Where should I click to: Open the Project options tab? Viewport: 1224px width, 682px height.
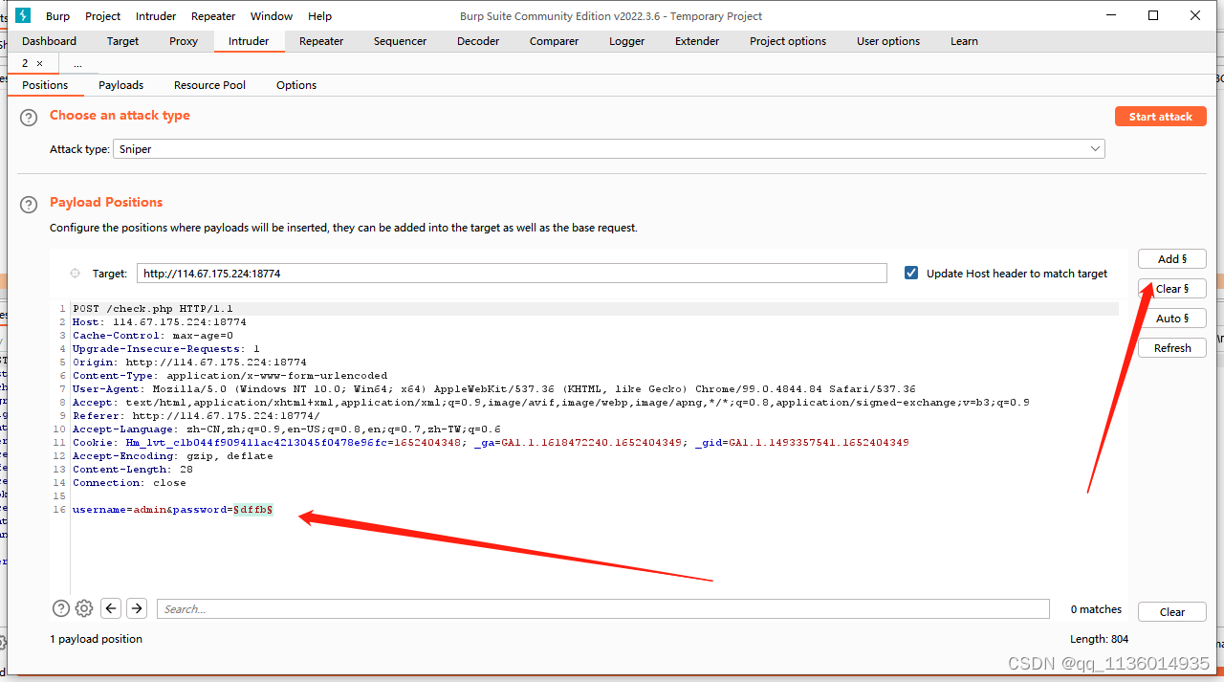pos(788,41)
